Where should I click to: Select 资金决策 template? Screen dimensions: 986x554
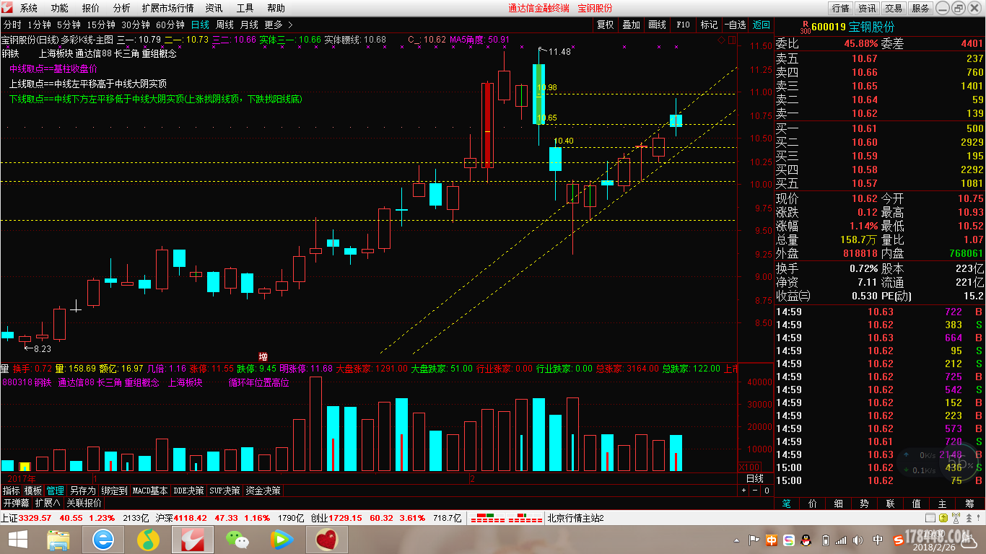point(263,491)
